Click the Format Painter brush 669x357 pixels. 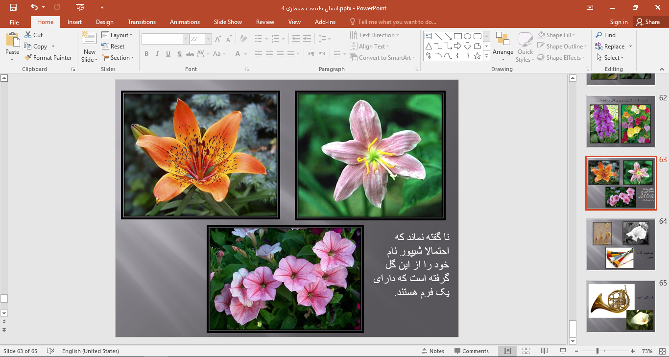tap(48, 58)
